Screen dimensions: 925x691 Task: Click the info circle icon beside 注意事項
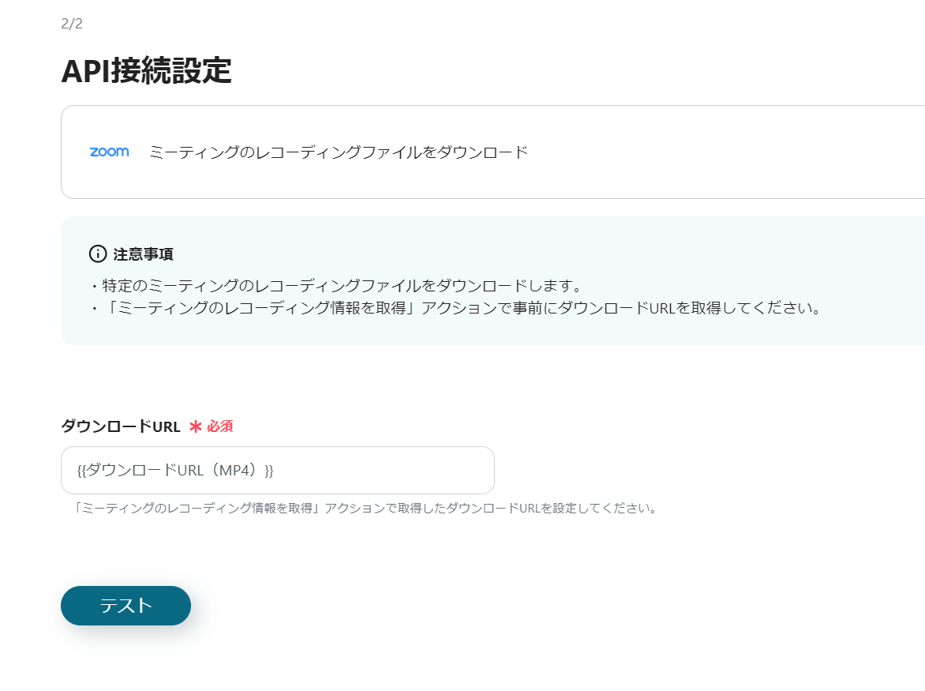[98, 254]
